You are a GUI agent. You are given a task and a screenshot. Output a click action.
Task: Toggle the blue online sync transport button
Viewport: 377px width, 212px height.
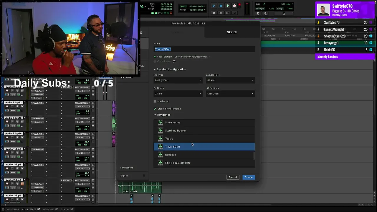(x=214, y=6)
